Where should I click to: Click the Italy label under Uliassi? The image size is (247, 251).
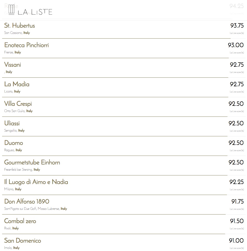21,131
